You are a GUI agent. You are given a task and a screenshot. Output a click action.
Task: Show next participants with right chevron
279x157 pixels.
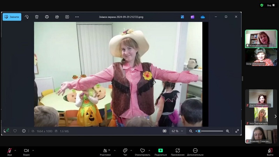[276, 116]
